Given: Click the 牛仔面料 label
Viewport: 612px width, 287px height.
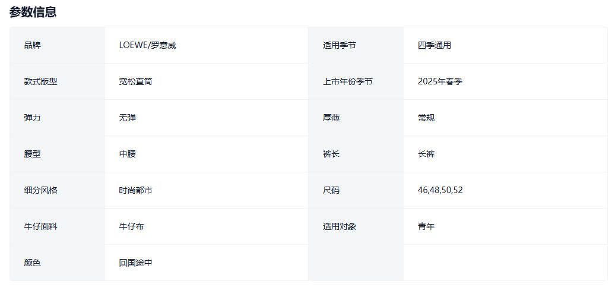Looking at the screenshot, I should (41, 226).
